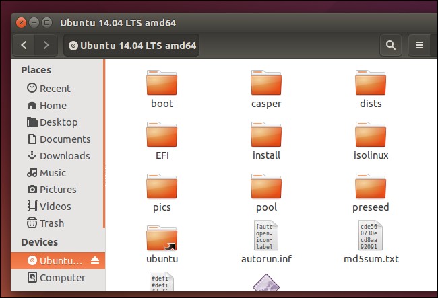Click the "preseed" folder name label
The image size is (438, 298).
tap(371, 207)
